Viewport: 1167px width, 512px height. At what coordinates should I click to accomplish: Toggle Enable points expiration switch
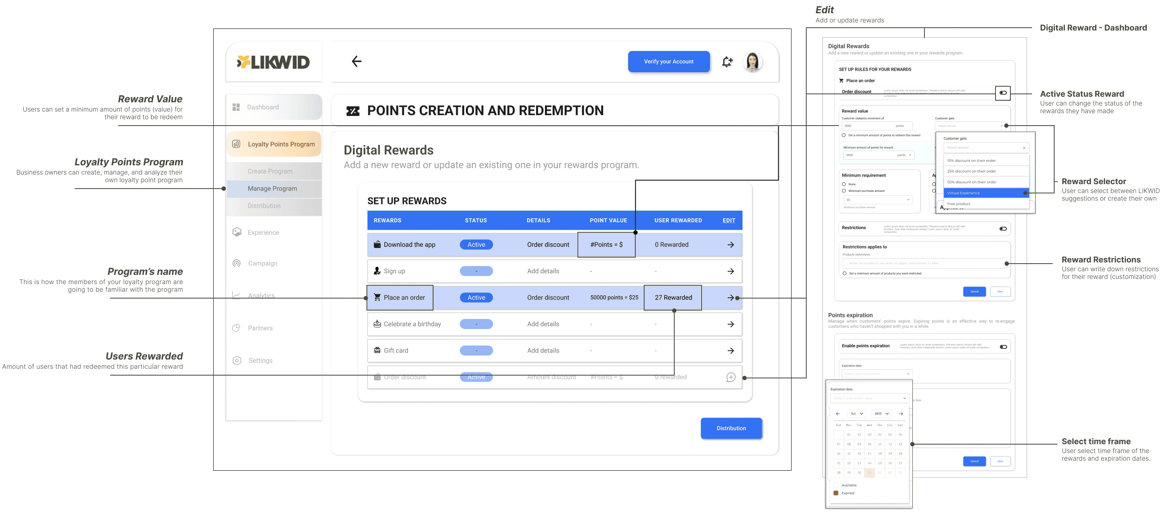(1003, 347)
